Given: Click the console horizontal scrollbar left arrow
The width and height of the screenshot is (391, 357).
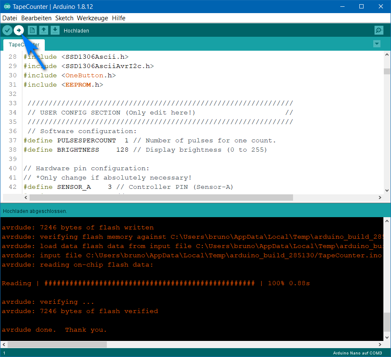Looking at the screenshot, I should pyautogui.click(x=4, y=344).
